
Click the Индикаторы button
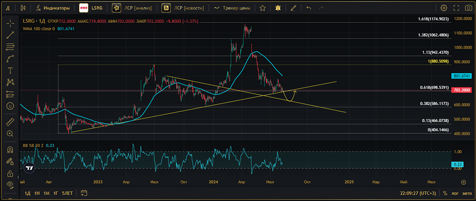53,8
